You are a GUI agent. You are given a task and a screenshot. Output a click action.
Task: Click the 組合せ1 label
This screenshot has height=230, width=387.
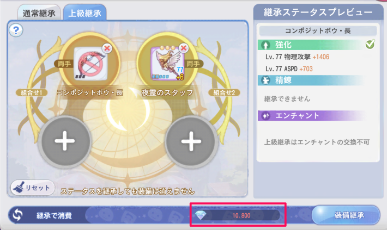[32, 92]
